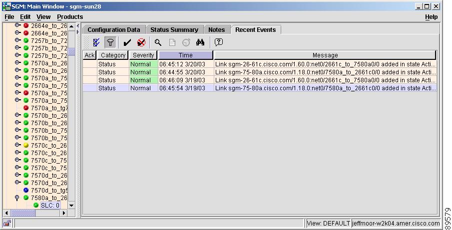Click the left-pointing splitter arrow beside the tree
This screenshot has width=452, height=230.
[x=77, y=26]
